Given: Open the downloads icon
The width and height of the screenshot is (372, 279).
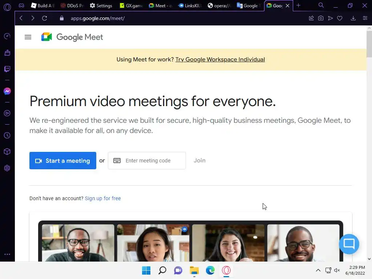Looking at the screenshot, I should coord(353,18).
